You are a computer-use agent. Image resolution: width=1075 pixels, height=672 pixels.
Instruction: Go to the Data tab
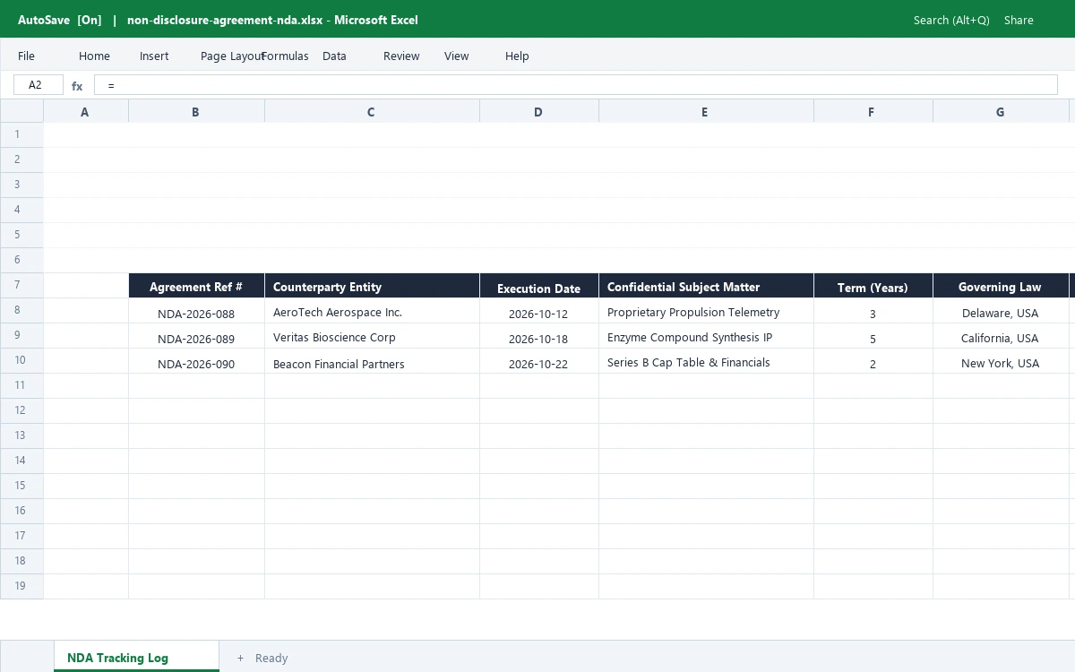click(x=334, y=56)
